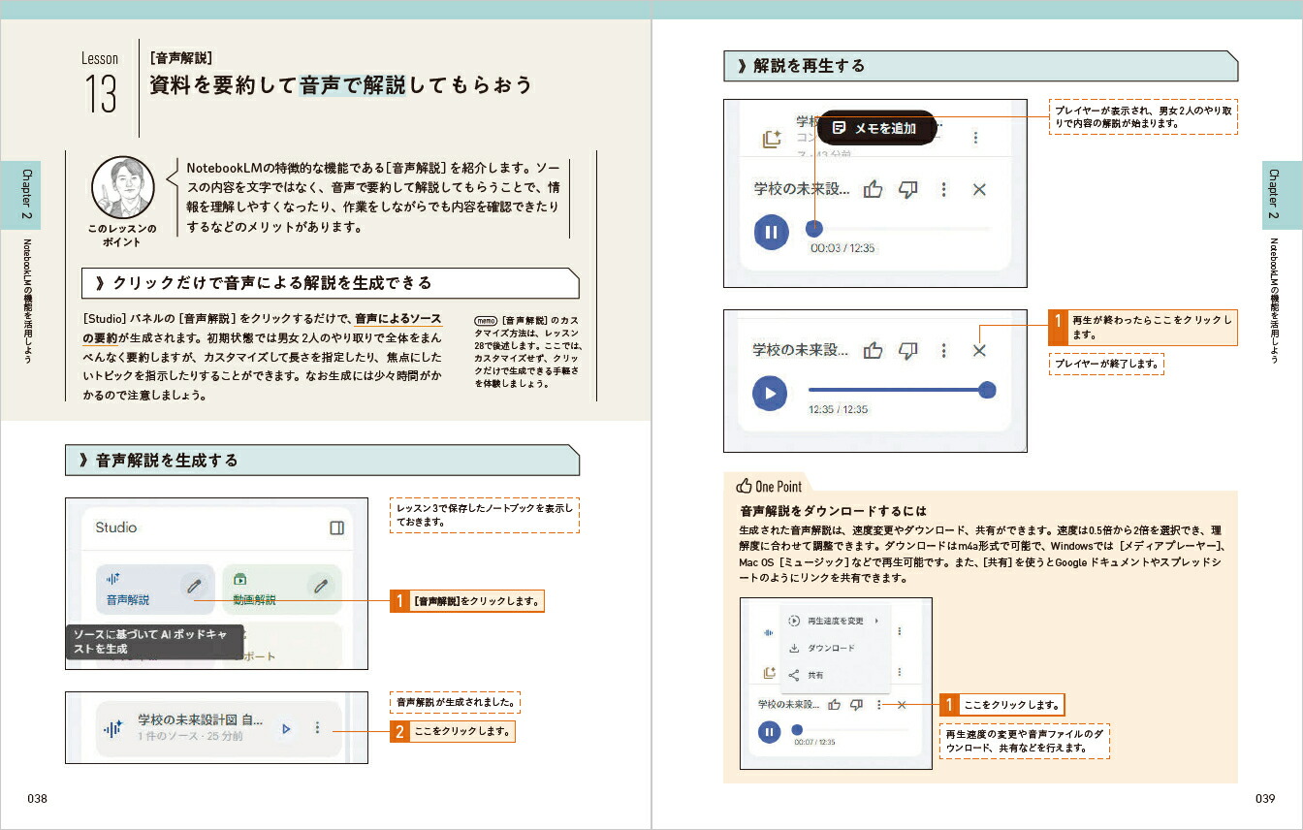Click thumbs up in the finished 12:35 player
This screenshot has height=830, width=1303.
click(x=873, y=351)
